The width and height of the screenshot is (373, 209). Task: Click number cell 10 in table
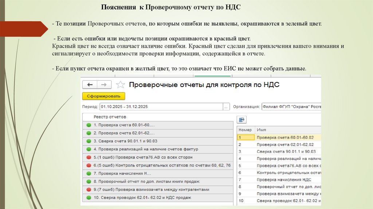(x=246, y=201)
